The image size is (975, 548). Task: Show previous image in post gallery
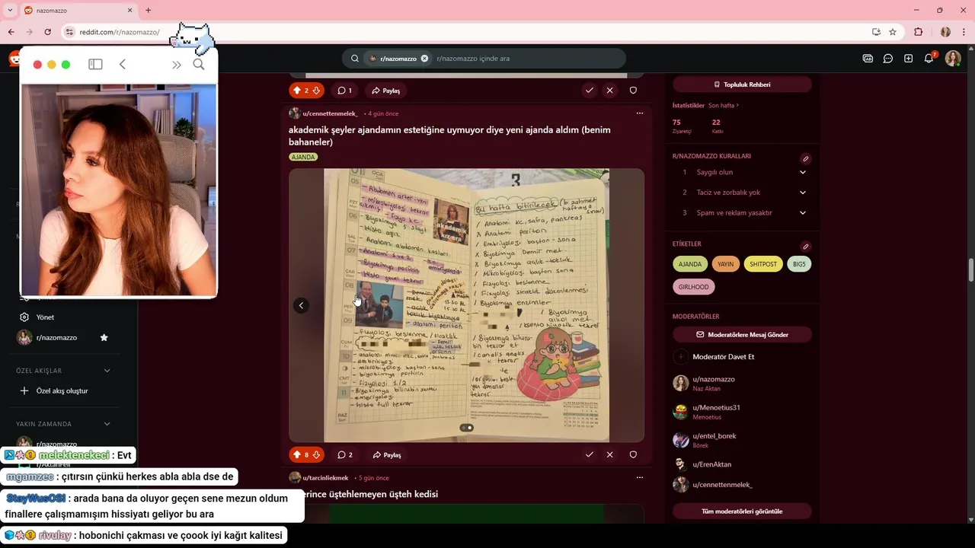301,305
